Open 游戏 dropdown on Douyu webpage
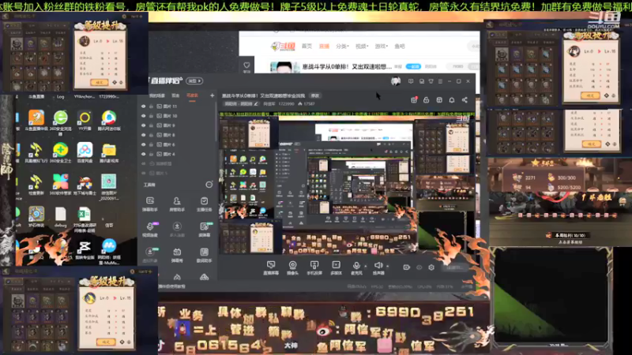Viewport: 632px width, 355px height. click(381, 47)
